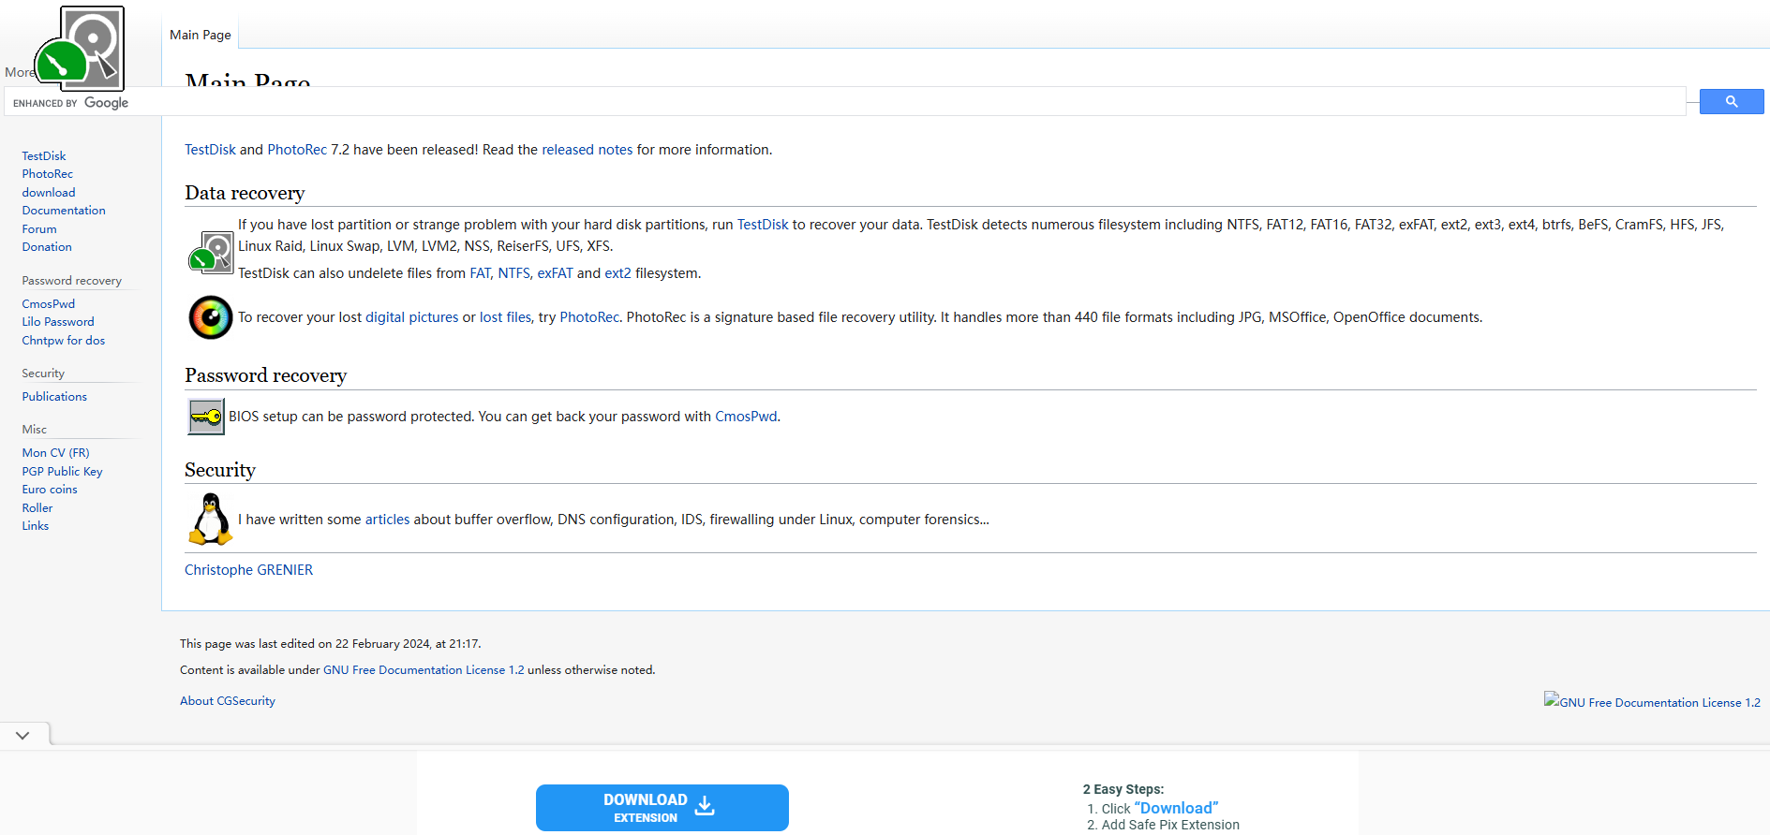Screen dimensions: 1770x835
Task: Follow the Christophe GRENIER link
Action: tap(248, 570)
